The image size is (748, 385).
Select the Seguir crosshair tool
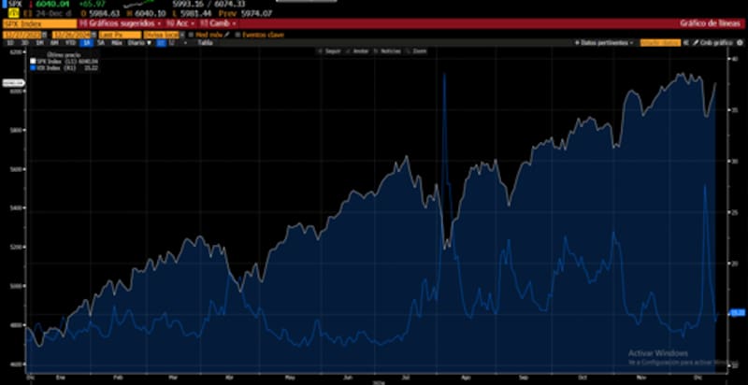click(332, 50)
